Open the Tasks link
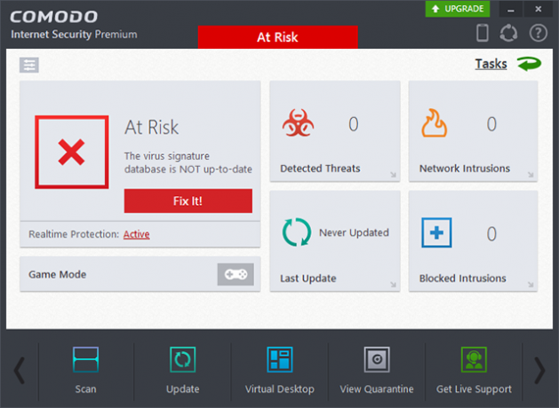Screen dimensions: 559x408 coord(491,64)
